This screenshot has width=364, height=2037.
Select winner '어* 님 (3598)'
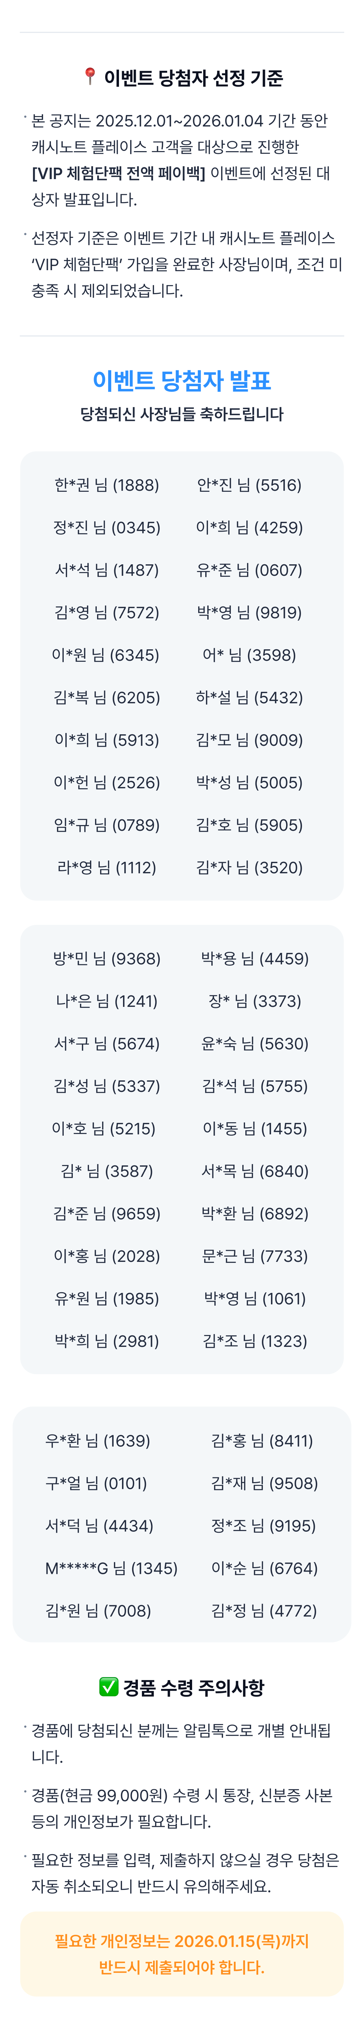pyautogui.click(x=249, y=655)
